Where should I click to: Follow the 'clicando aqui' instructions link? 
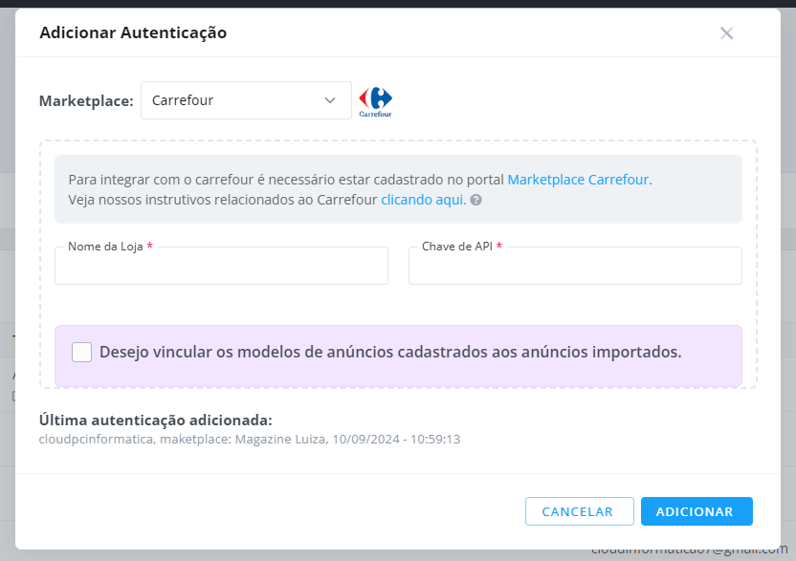pos(424,200)
